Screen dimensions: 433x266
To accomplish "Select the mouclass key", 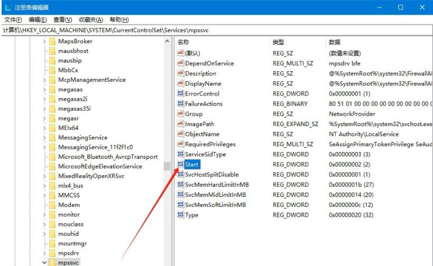I will coord(71,224).
